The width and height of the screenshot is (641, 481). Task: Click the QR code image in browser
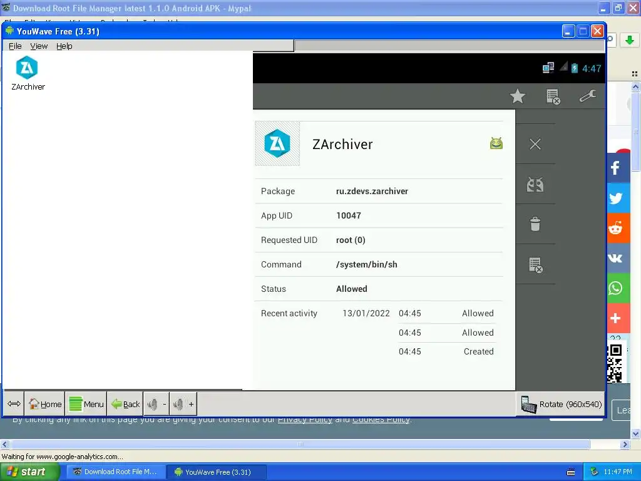click(x=615, y=363)
